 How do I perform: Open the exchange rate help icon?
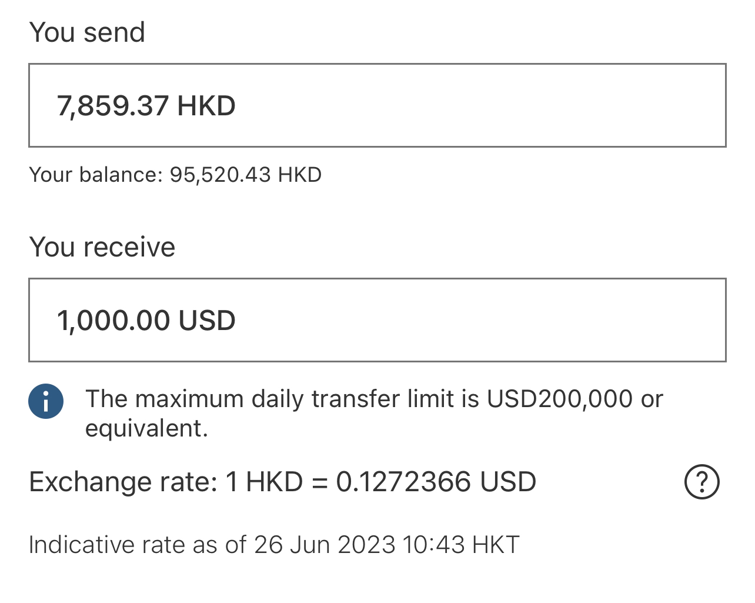[x=701, y=482]
